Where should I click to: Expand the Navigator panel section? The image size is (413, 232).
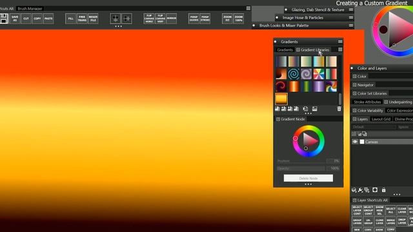point(354,85)
